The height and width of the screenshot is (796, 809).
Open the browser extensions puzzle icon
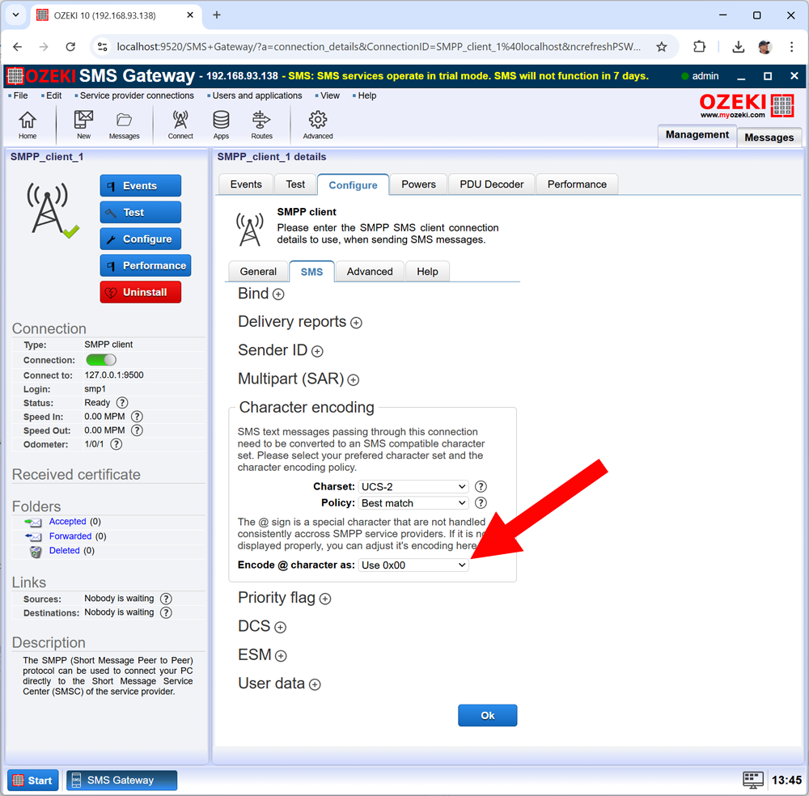pos(699,47)
